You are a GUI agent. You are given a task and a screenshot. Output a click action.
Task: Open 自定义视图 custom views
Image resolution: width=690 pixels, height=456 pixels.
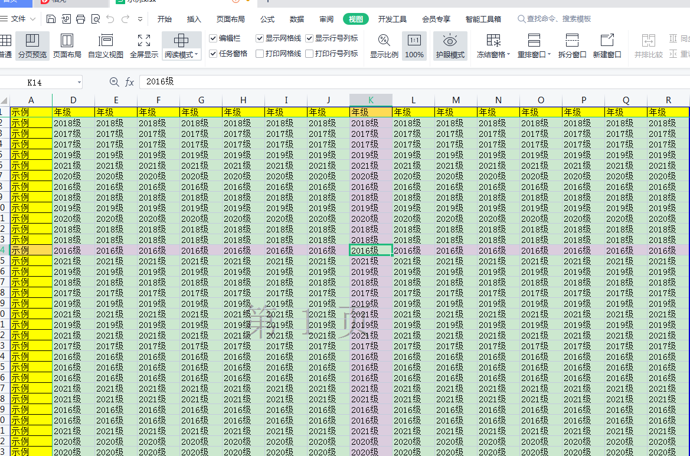tap(106, 46)
